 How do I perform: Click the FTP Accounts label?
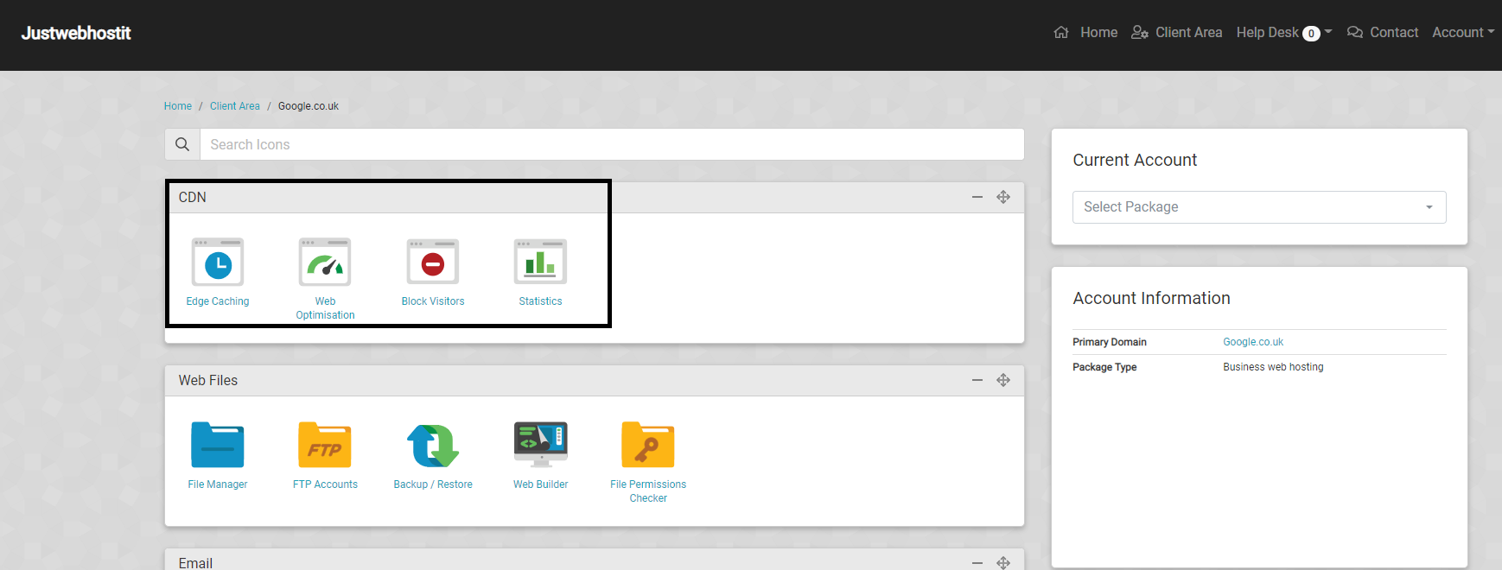[x=325, y=484]
